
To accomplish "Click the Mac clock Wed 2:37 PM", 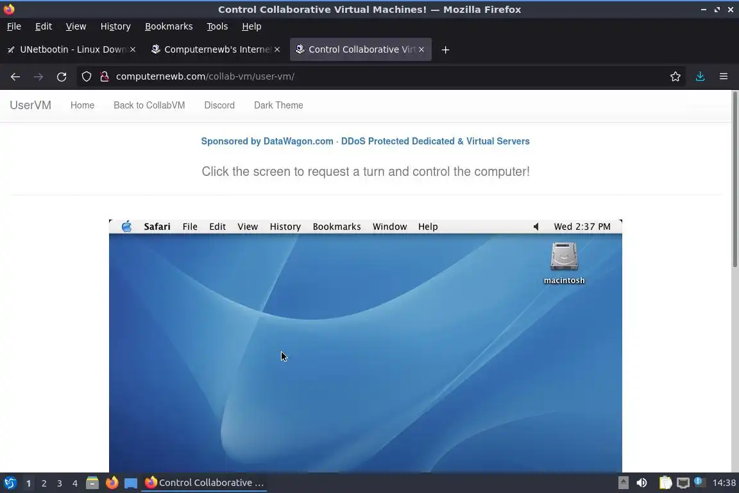I will (582, 227).
